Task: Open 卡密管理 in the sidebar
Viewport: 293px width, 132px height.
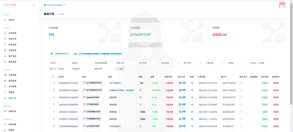Action: tap(12, 86)
